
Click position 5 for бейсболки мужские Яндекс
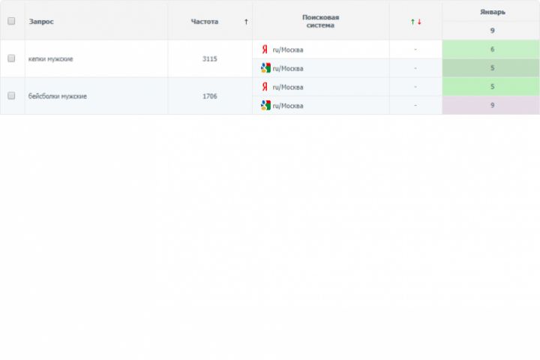point(491,86)
